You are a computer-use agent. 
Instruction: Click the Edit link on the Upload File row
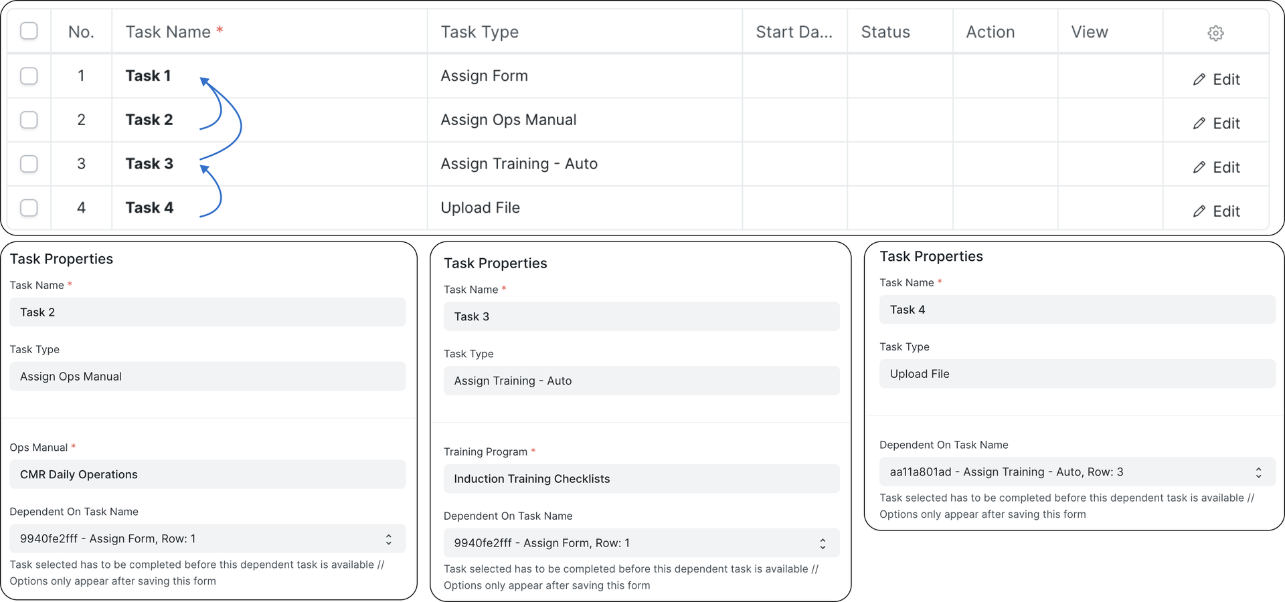click(1225, 211)
